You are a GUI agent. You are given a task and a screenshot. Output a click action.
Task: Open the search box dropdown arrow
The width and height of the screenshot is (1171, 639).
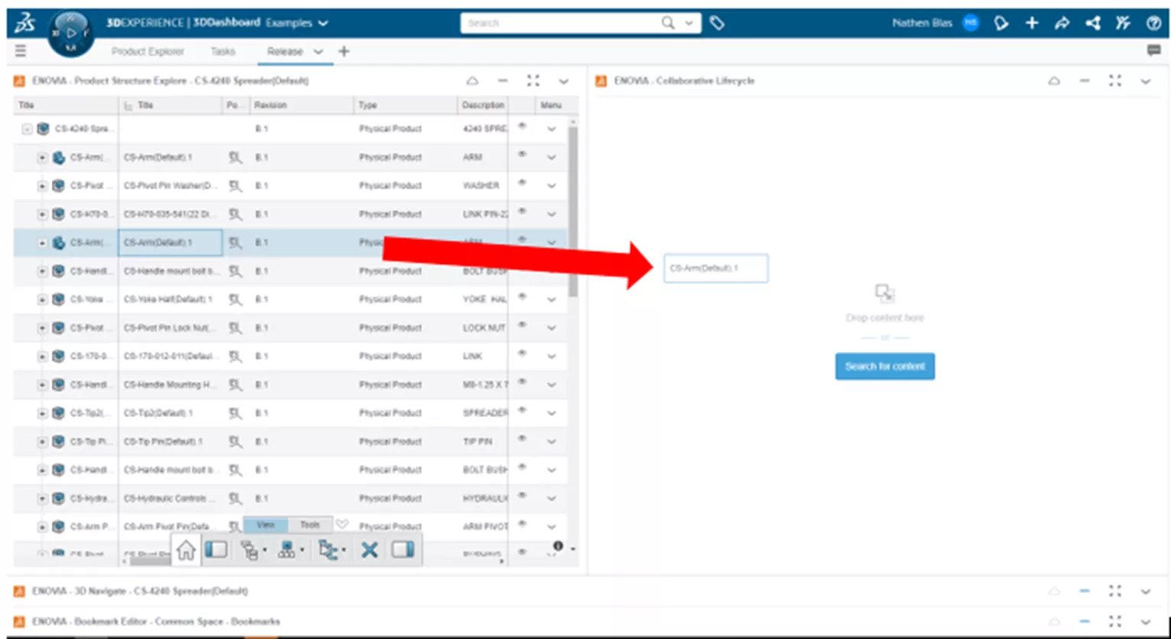[689, 23]
